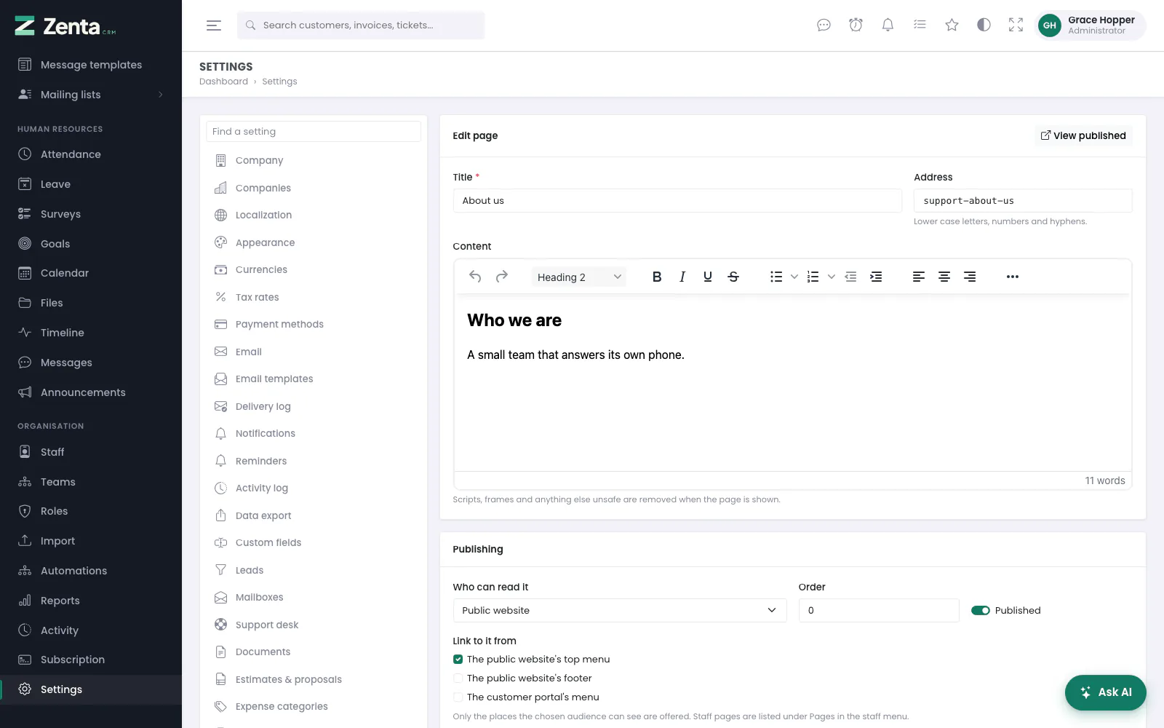Open the favorites star icon
This screenshot has height=728, width=1164.
coord(952,25)
